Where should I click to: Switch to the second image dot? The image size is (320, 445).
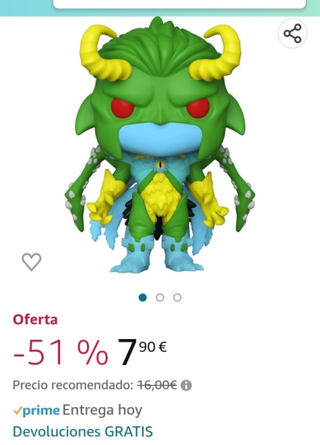click(160, 297)
